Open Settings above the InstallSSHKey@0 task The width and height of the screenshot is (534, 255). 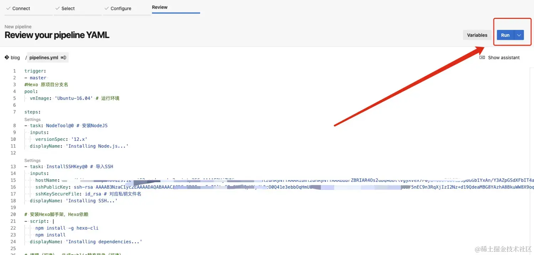(x=32, y=160)
